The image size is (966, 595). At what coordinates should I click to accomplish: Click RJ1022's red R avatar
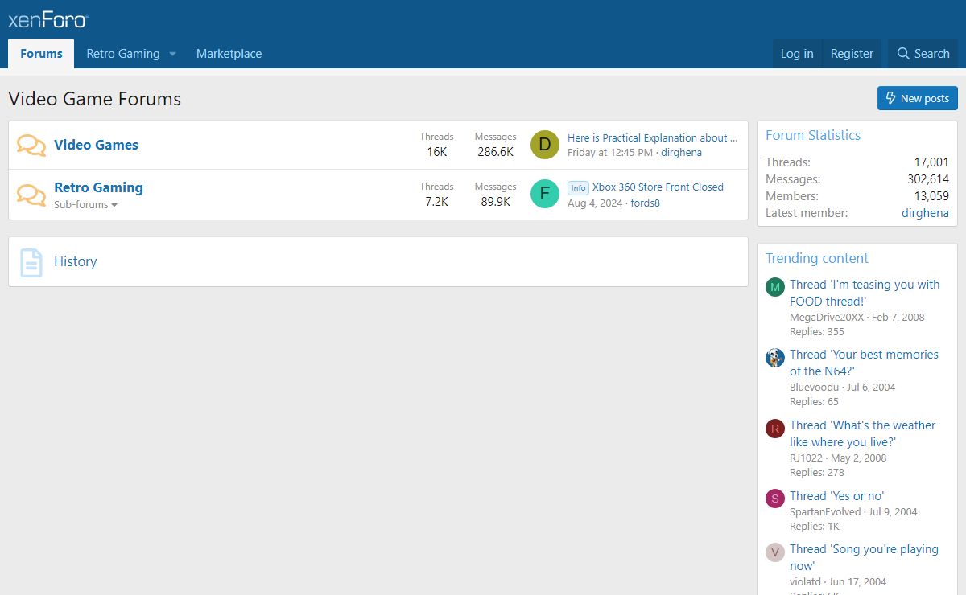pos(774,429)
